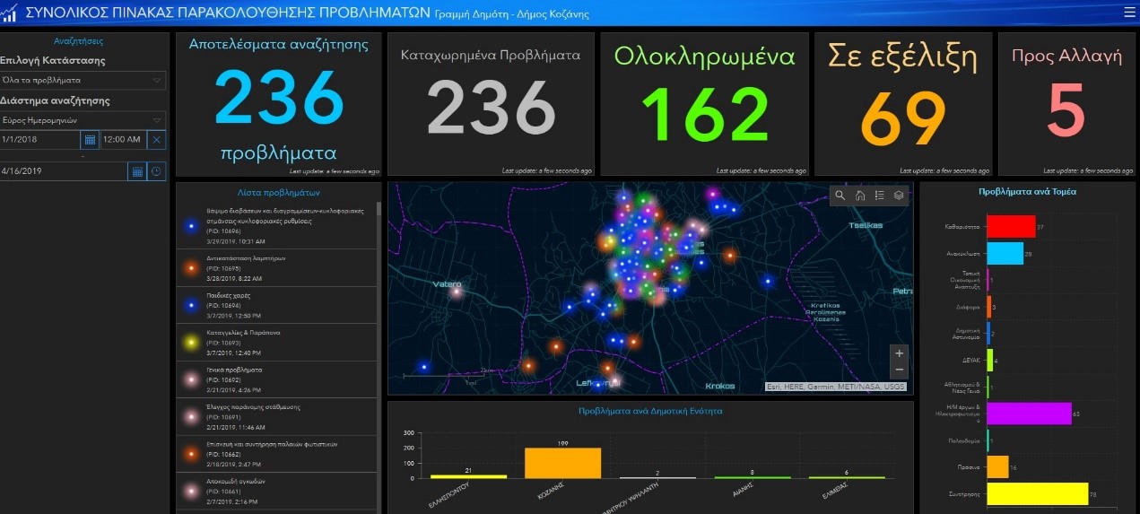Open calendar picker for end date 4/16/2019

tap(136, 171)
